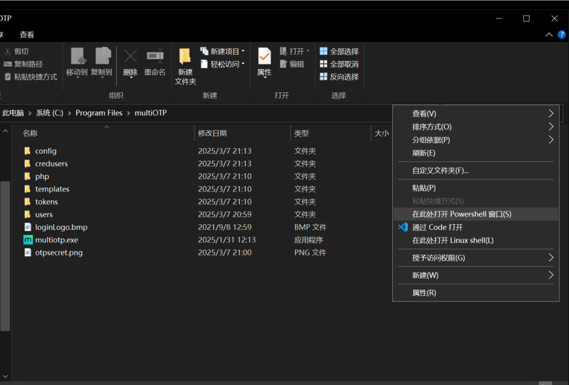This screenshot has width=569, height=385.
Task: Select the templates folder name
Action: (52, 189)
